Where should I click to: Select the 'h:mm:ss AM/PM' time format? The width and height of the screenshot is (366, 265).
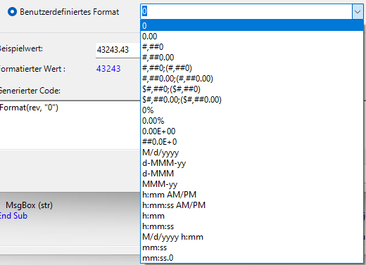pos(252,205)
